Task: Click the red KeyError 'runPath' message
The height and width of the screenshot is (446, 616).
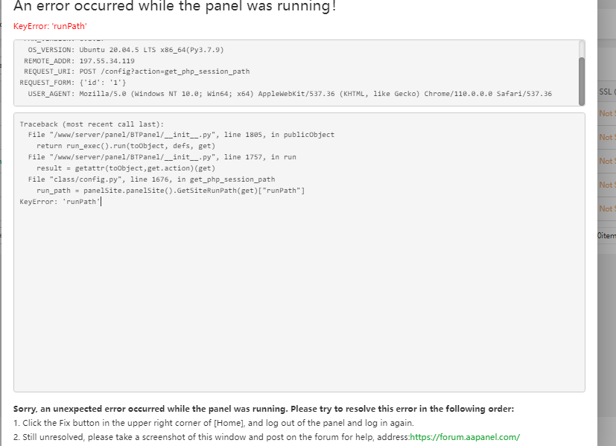Action: [x=50, y=26]
